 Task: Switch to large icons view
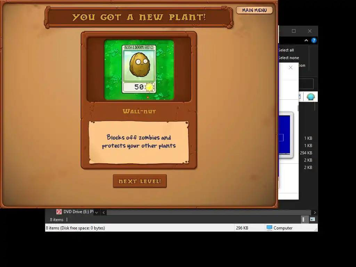coord(313,220)
